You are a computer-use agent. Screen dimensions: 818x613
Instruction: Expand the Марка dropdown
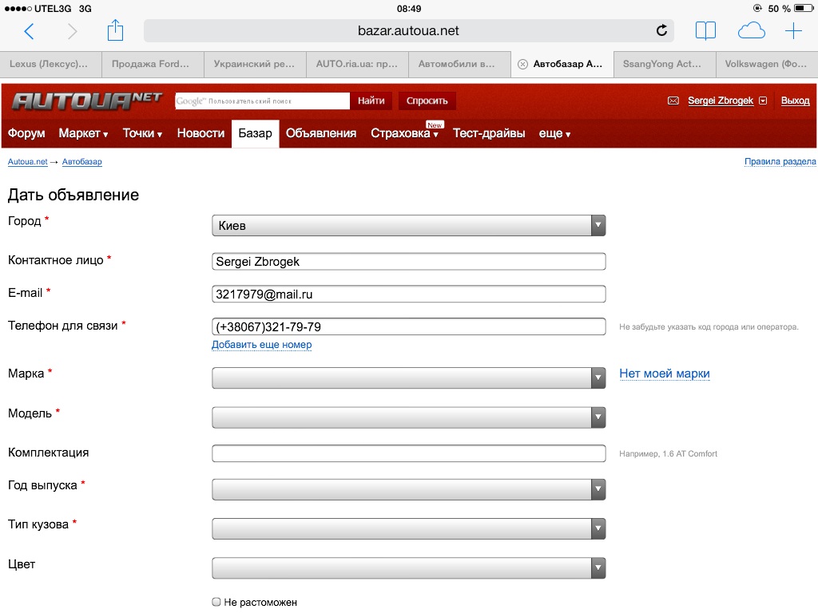408,378
